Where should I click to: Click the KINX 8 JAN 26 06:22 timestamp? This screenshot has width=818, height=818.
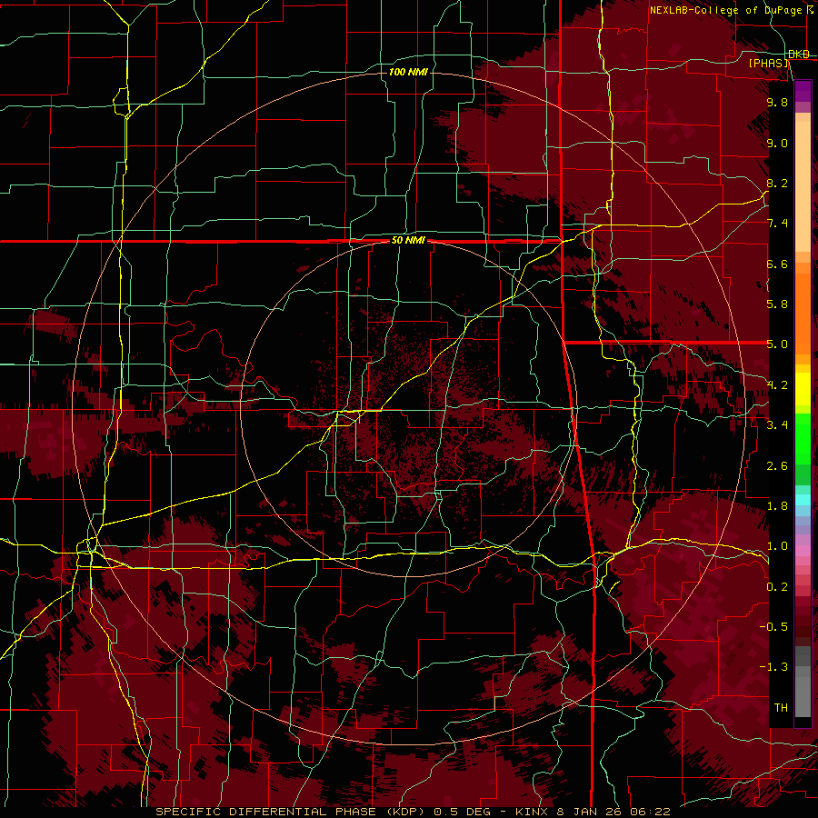pyautogui.click(x=594, y=812)
